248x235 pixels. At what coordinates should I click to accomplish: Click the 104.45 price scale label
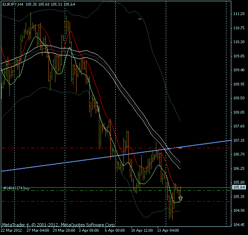coord(239,224)
